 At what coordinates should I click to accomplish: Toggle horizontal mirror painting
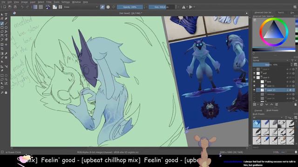184,7
